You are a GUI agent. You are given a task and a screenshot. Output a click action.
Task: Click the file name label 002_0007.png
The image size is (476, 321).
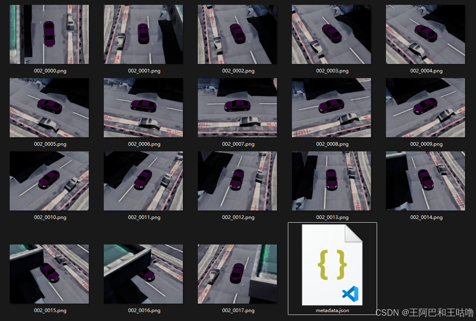238,144
